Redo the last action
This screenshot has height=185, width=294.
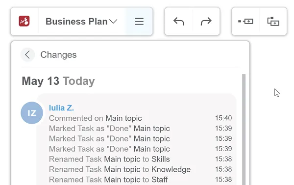pos(206,21)
